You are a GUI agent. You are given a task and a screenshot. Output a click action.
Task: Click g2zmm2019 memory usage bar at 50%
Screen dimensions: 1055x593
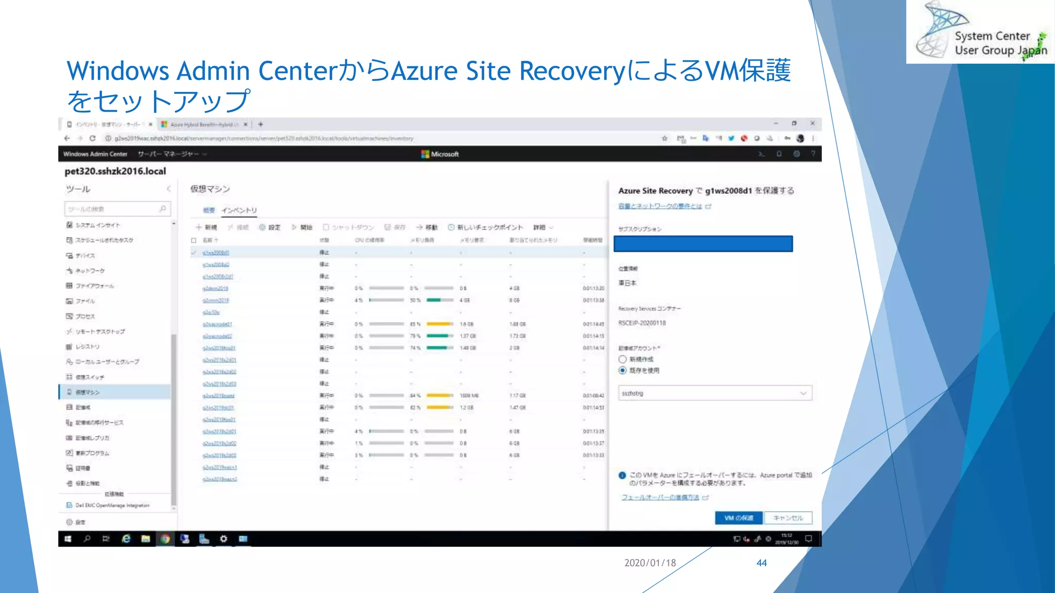coord(440,300)
